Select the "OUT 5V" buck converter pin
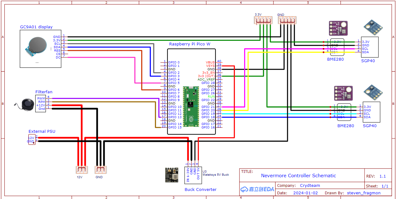The image size is (396, 199). tap(198, 173)
